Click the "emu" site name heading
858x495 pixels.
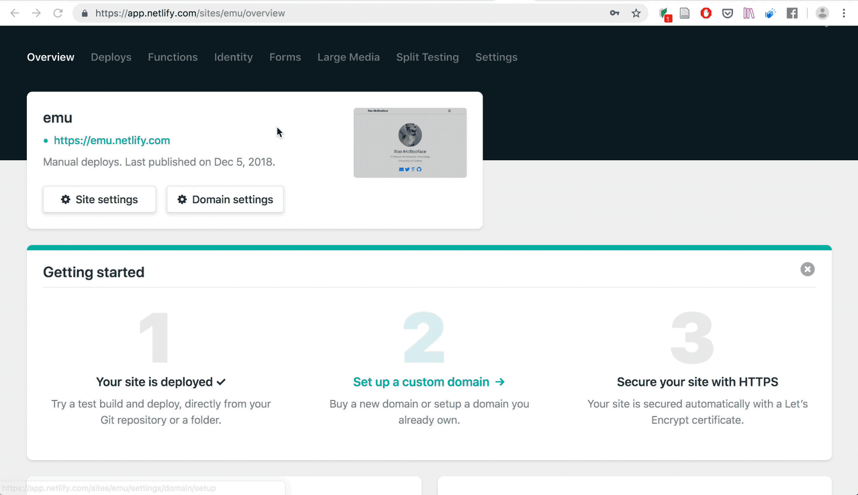[x=58, y=118]
